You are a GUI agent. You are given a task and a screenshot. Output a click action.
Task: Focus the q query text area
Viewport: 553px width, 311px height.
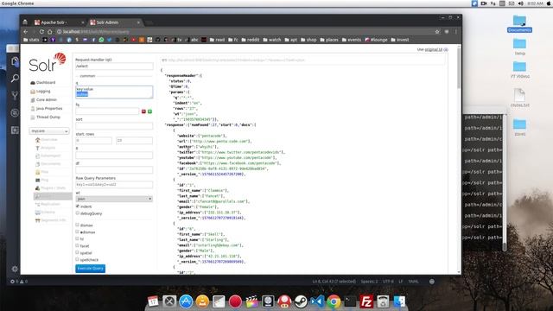coord(114,92)
